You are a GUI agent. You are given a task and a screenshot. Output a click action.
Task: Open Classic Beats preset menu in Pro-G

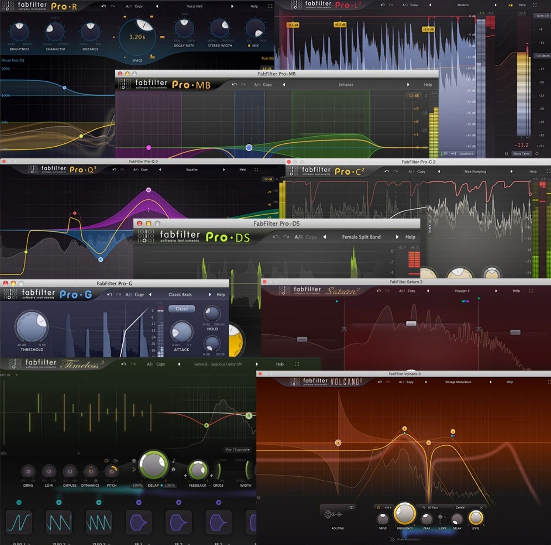pyautogui.click(x=180, y=294)
